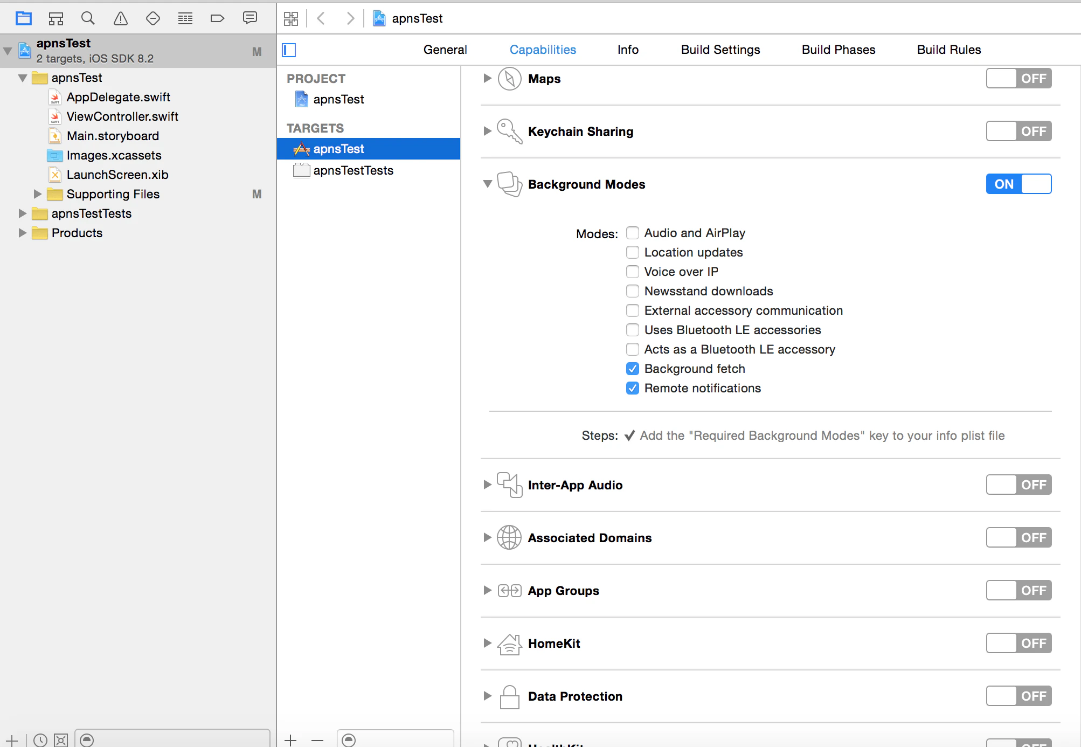Screen dimensions: 1081x747
Task: Enable the Keychain Sharing switch
Action: pos(1018,132)
